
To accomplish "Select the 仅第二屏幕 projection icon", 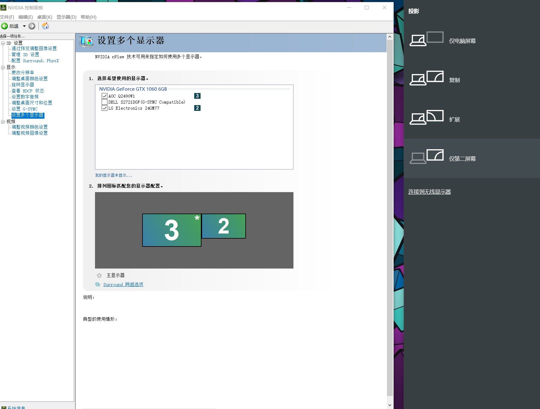I will click(427, 157).
